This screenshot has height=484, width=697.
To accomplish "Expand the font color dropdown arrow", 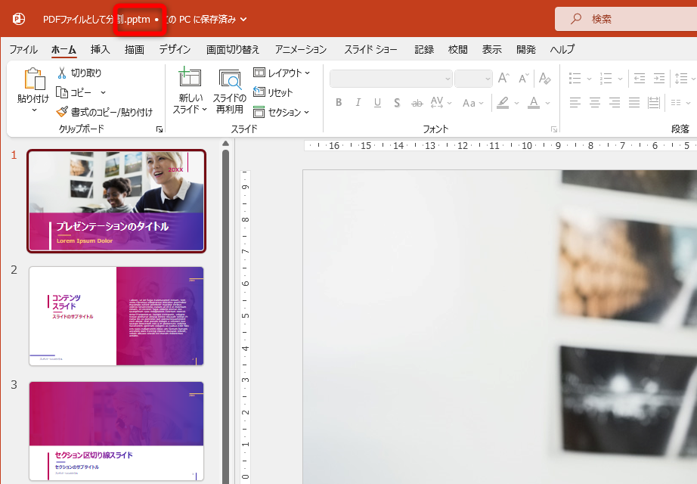I will 547,103.
